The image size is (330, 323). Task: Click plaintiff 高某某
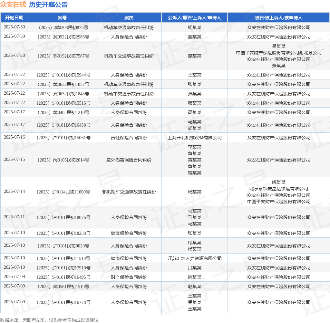click(x=194, y=112)
